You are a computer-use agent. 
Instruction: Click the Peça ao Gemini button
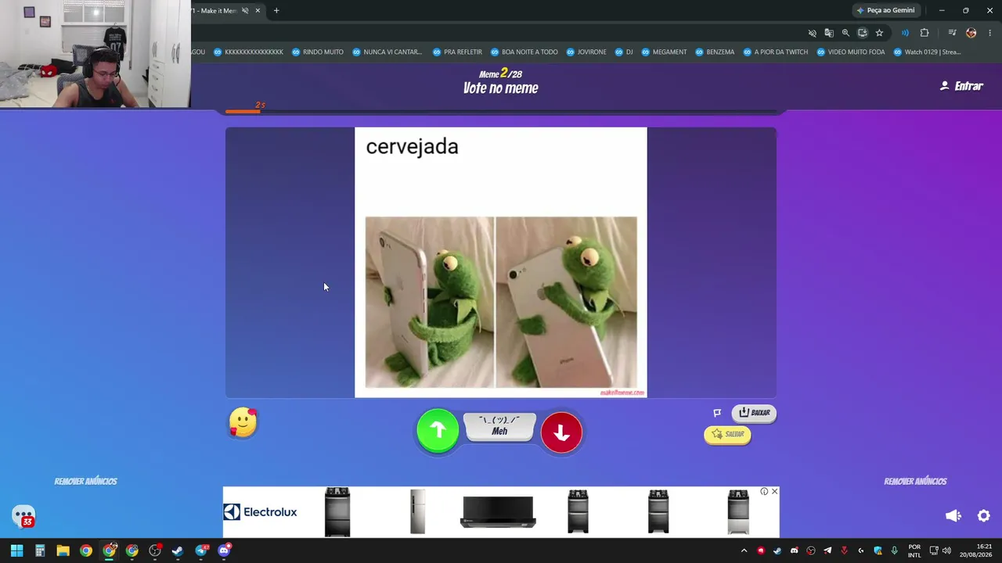coord(886,11)
